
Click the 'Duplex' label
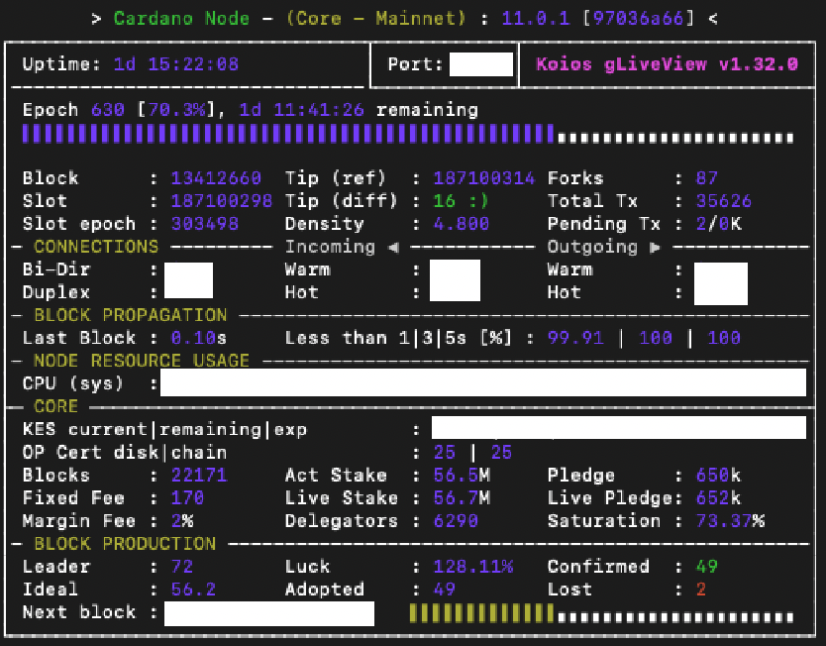(56, 292)
